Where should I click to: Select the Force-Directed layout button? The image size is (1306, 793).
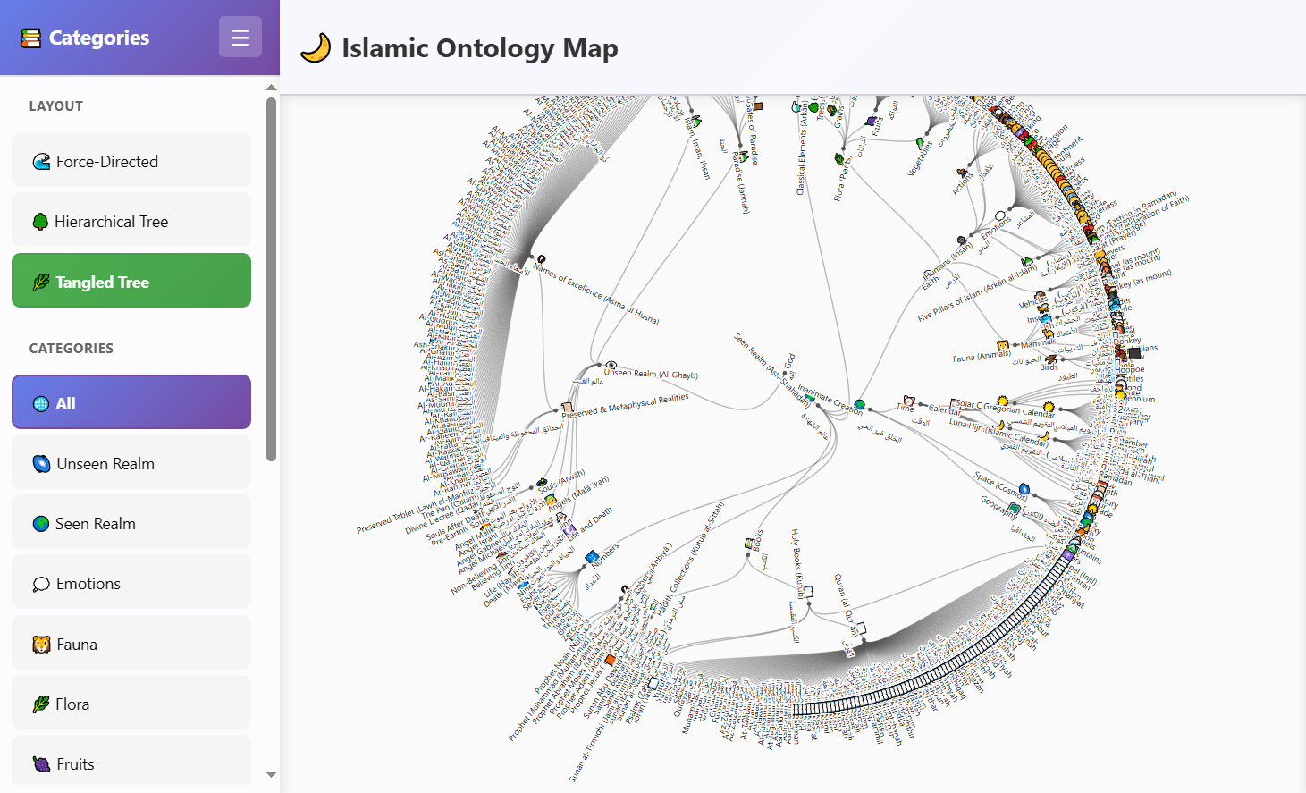pyautogui.click(x=131, y=160)
